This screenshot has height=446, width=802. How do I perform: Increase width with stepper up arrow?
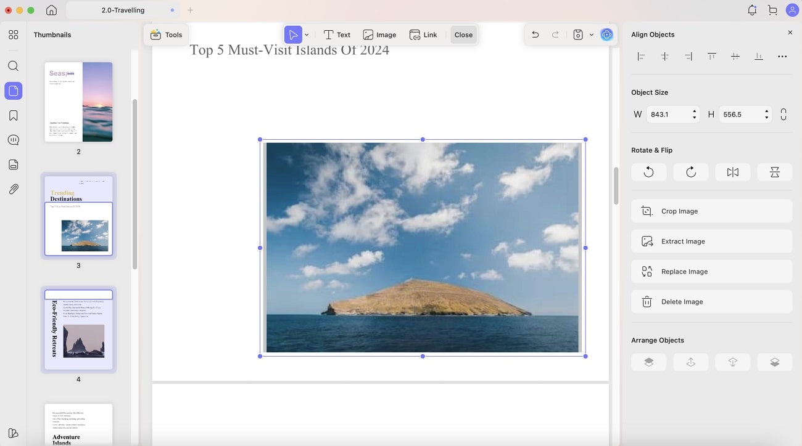(695, 111)
